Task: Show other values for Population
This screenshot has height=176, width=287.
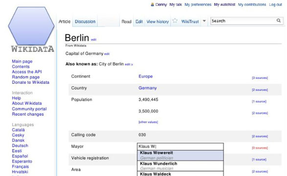Action: pyautogui.click(x=148, y=122)
